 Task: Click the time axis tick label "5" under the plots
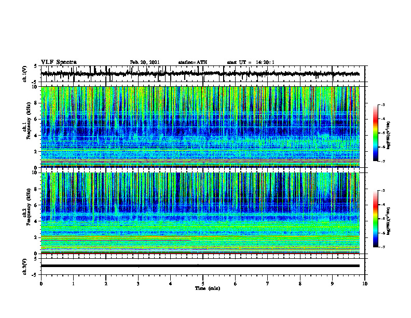click(x=203, y=284)
